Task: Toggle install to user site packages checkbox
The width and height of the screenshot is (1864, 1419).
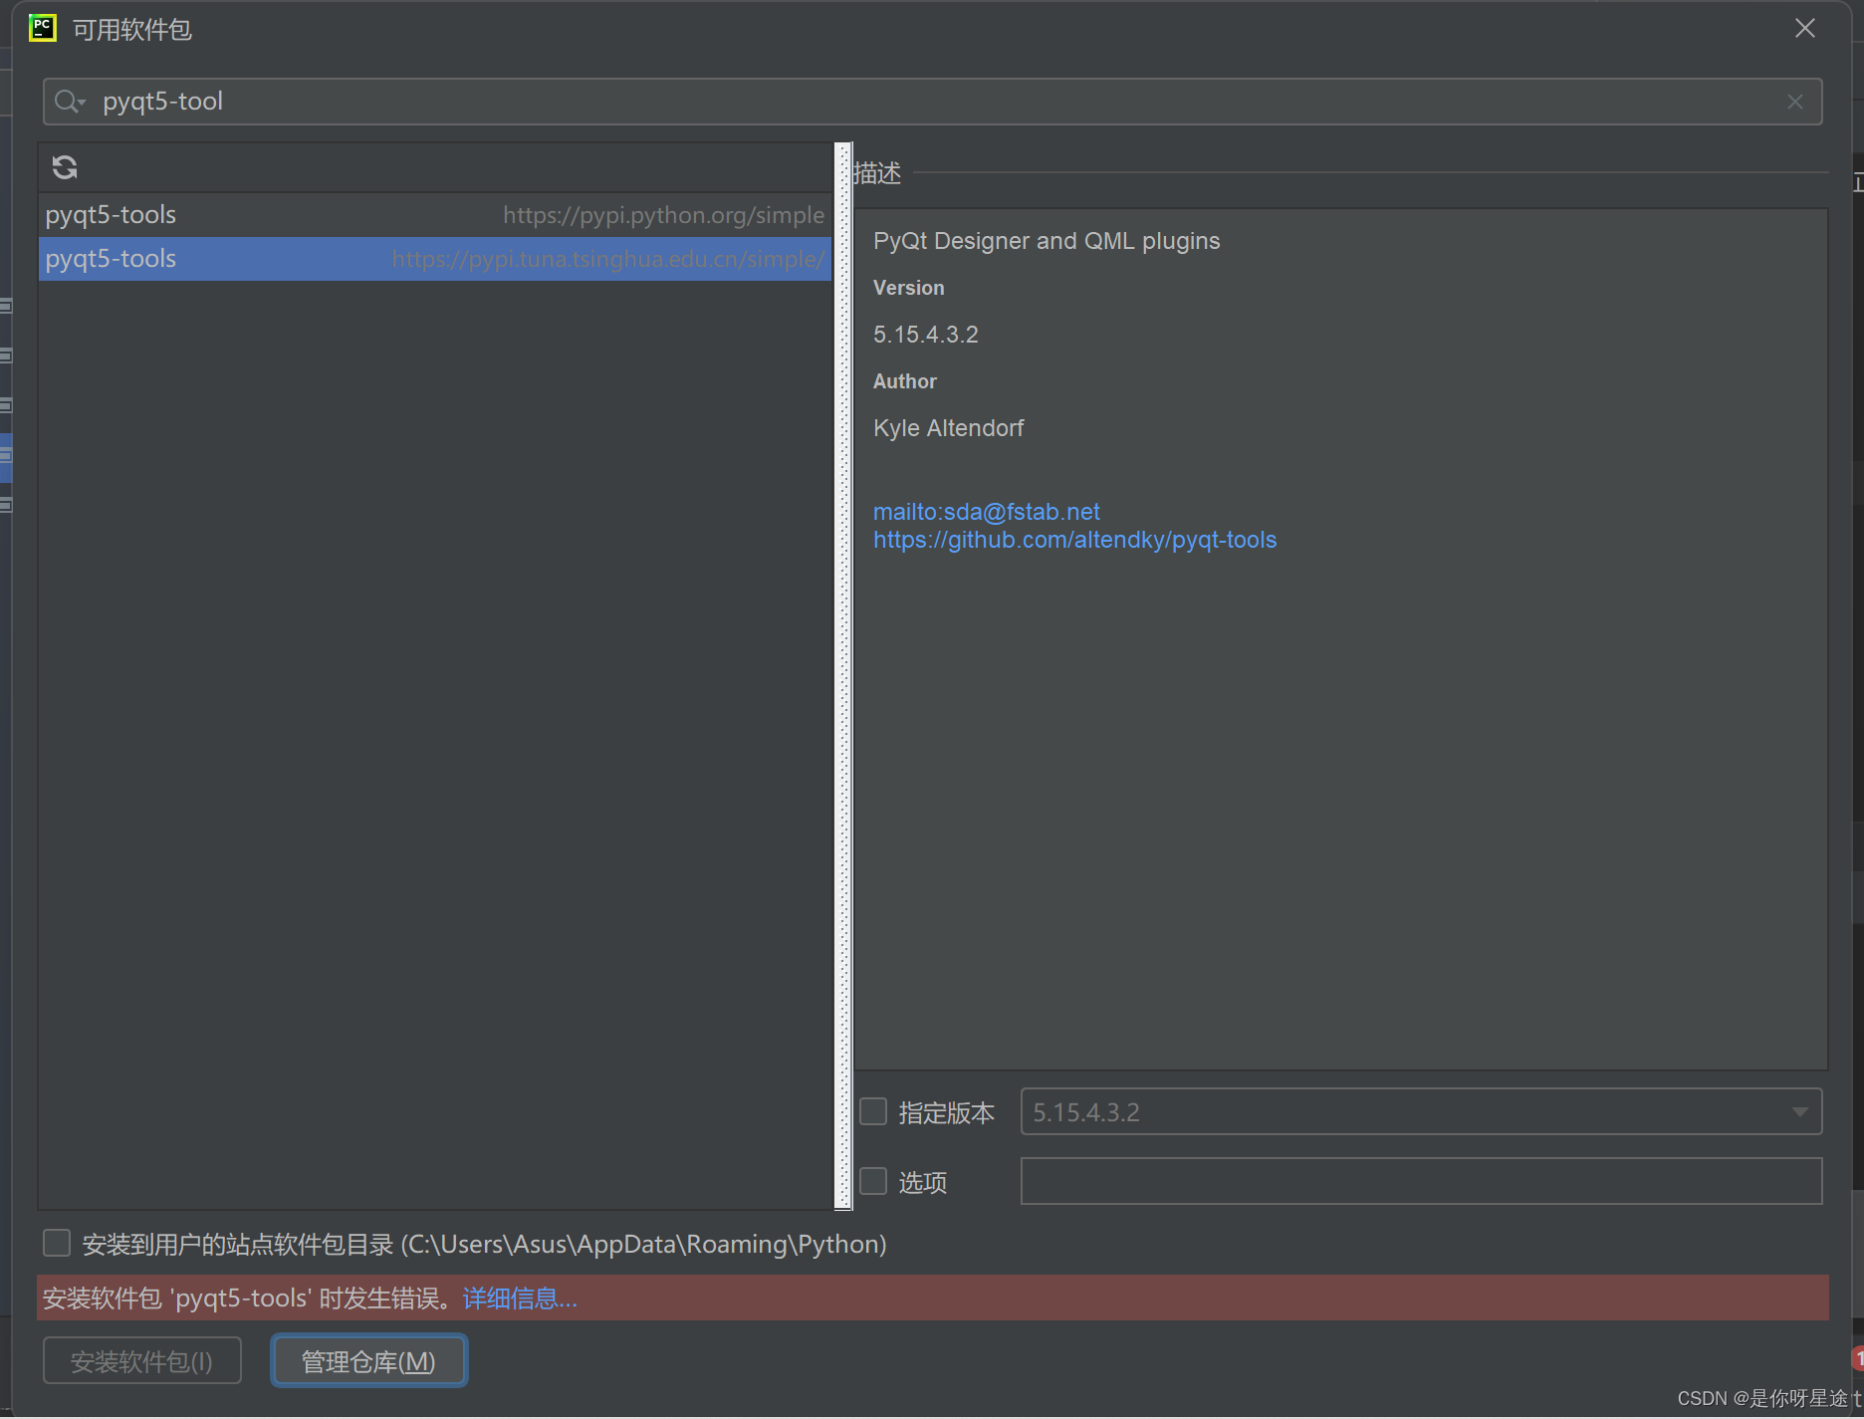Action: click(x=57, y=1243)
